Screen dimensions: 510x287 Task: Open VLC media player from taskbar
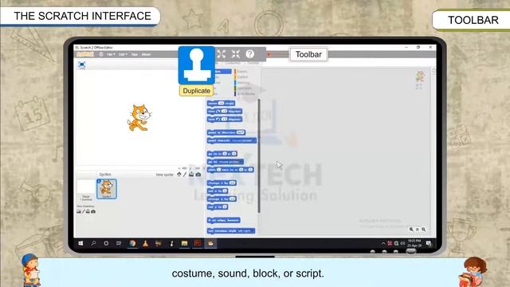(145, 243)
